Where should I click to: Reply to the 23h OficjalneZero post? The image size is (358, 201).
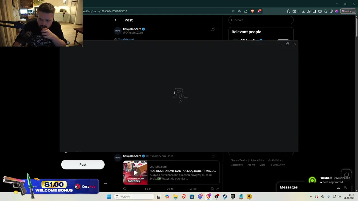click(125, 189)
